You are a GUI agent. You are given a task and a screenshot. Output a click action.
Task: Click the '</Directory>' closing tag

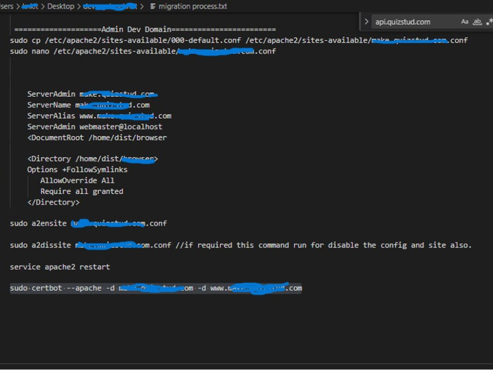[x=53, y=202]
